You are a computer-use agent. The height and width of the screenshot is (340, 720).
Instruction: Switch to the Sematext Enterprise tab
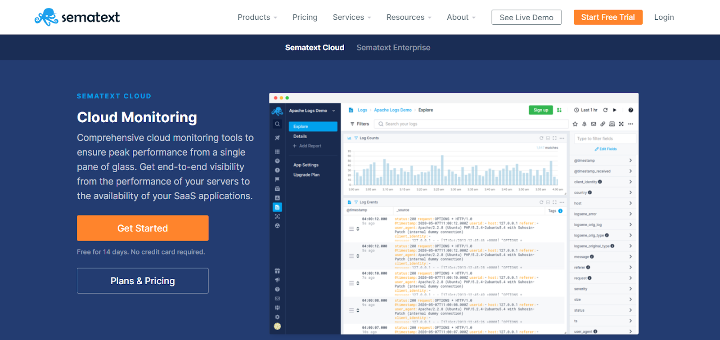[x=393, y=48]
